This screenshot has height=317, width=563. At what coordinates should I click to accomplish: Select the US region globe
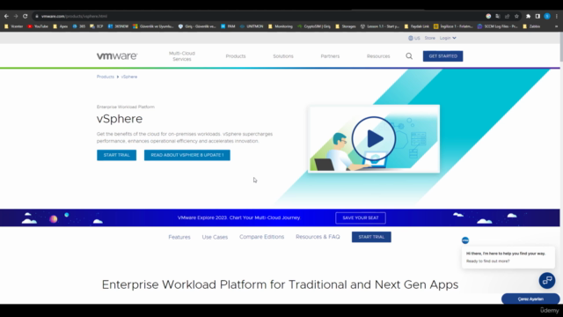[x=414, y=38]
